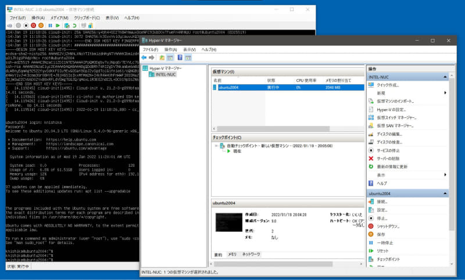The width and height of the screenshot is (465, 280).
Task: Switch to the 要約 tab
Action: click(219, 254)
